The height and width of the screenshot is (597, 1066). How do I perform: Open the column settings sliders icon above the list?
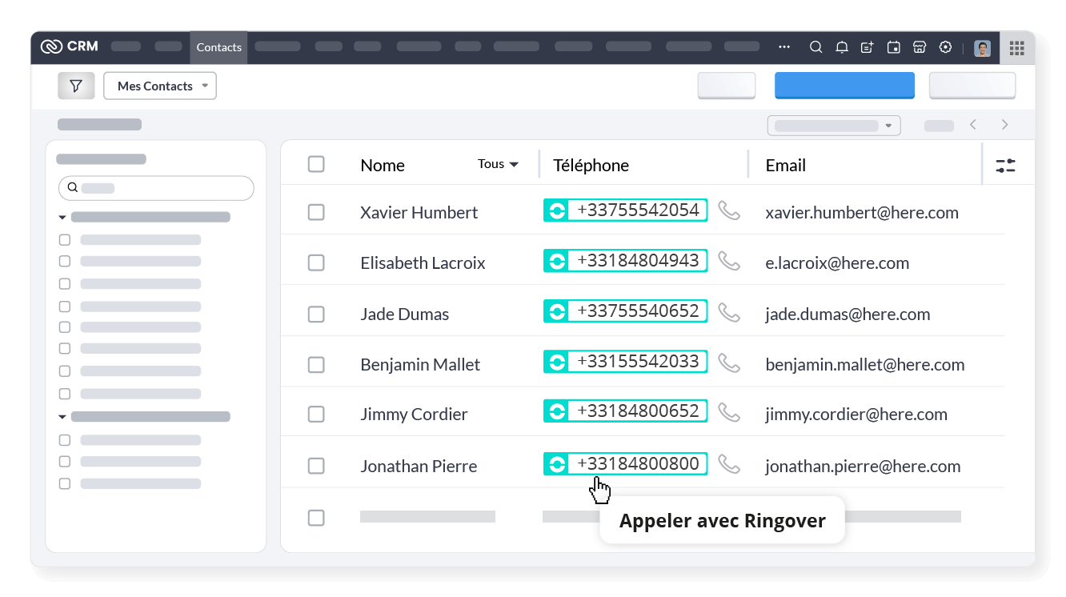(x=1005, y=164)
